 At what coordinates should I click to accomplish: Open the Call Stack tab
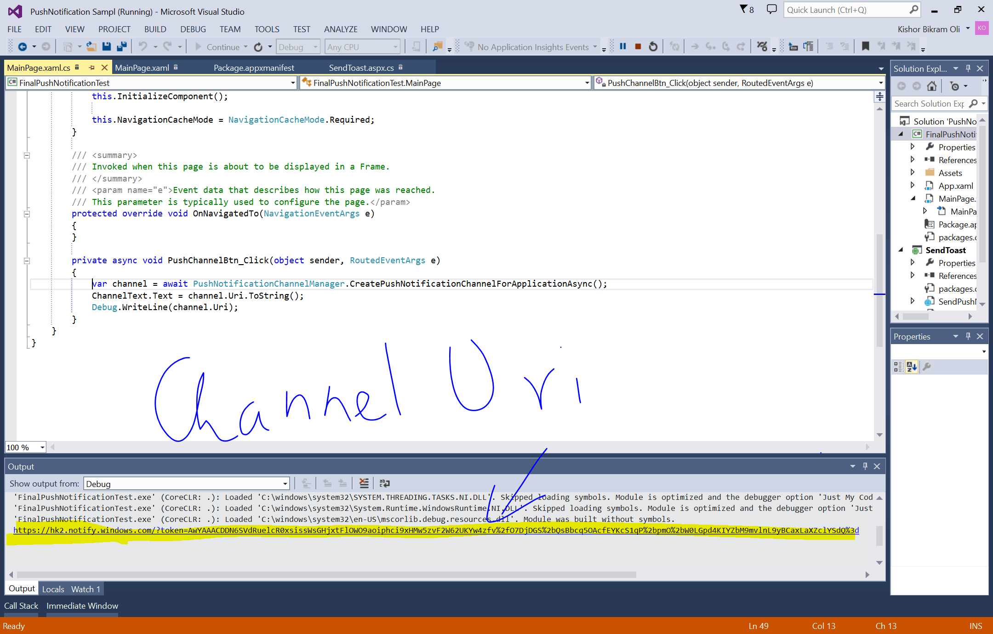[x=21, y=606]
